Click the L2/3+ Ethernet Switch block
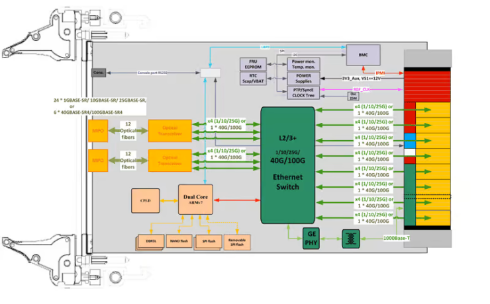The width and height of the screenshot is (490, 304). (287, 165)
